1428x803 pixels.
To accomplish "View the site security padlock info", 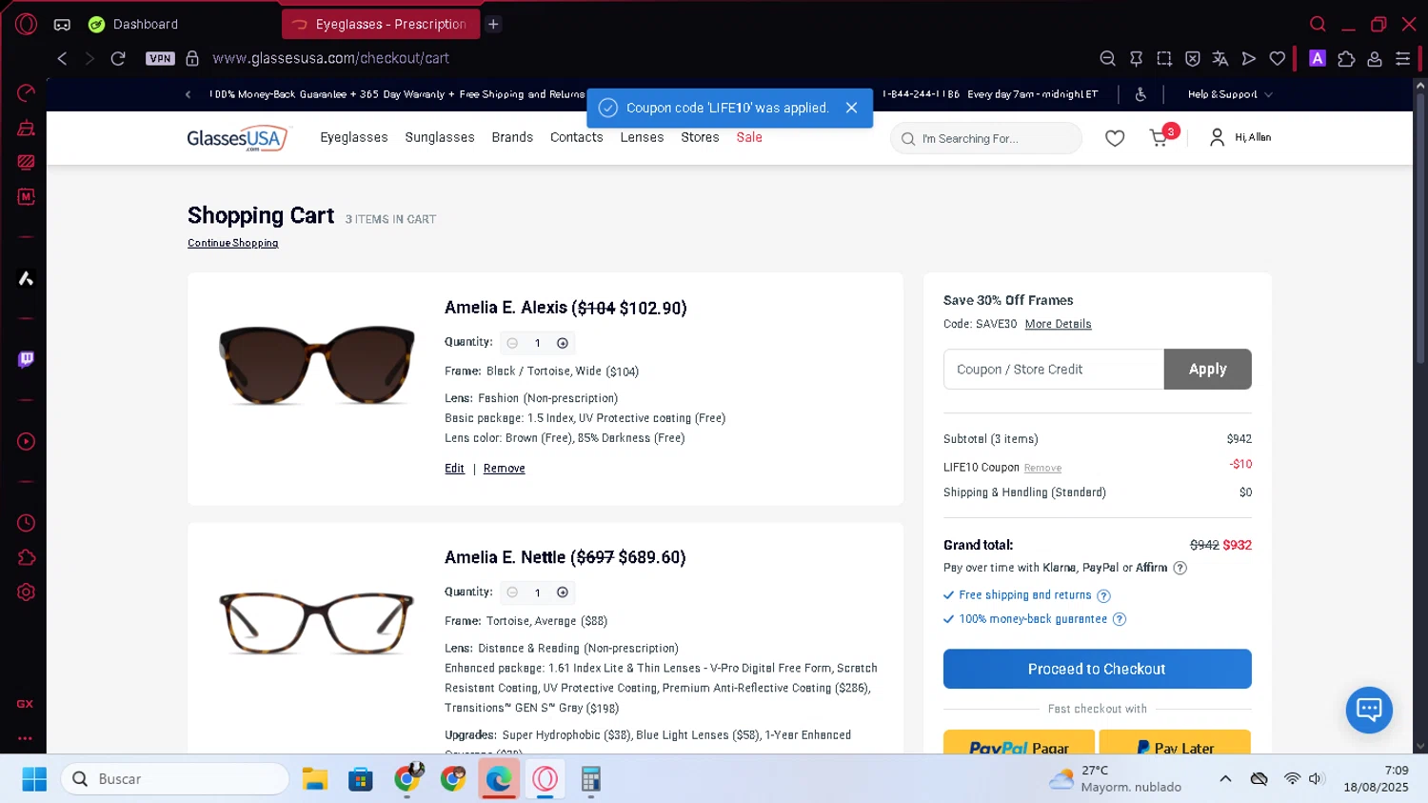I will [192, 58].
